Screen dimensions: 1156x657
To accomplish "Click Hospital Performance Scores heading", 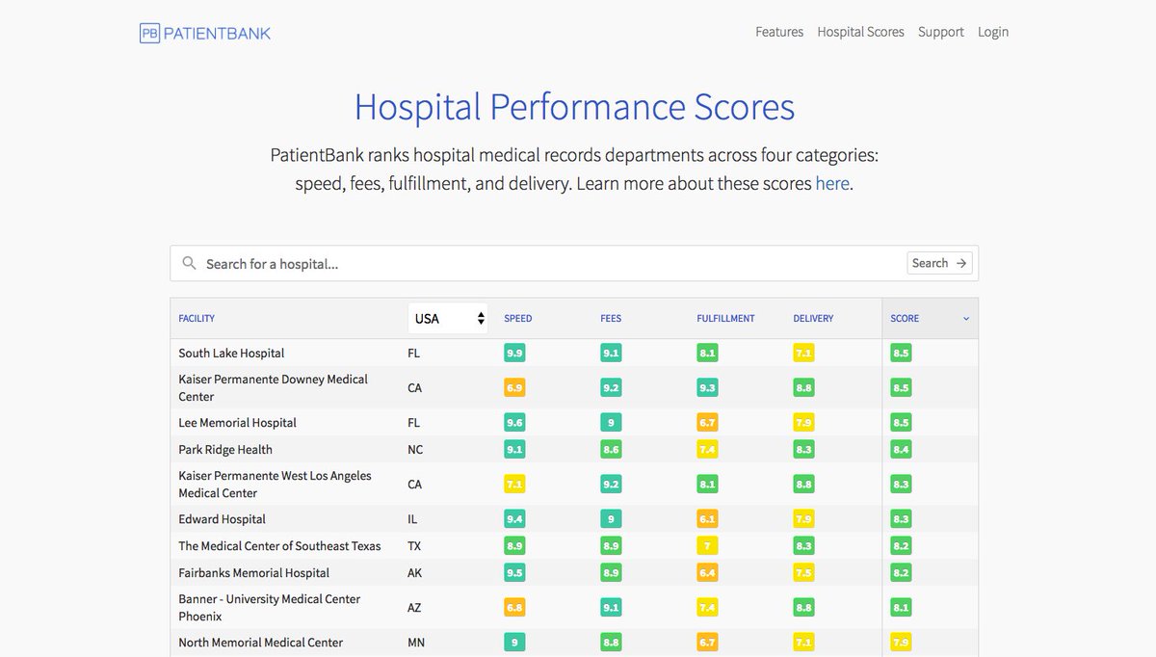I will click(x=574, y=107).
